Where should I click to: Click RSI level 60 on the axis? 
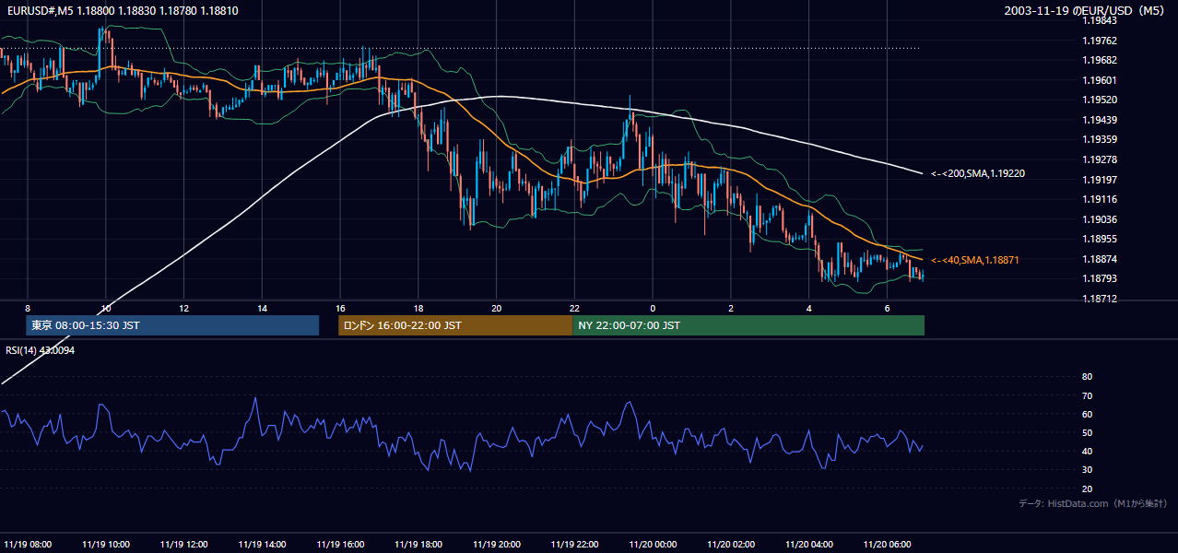[x=1087, y=415]
